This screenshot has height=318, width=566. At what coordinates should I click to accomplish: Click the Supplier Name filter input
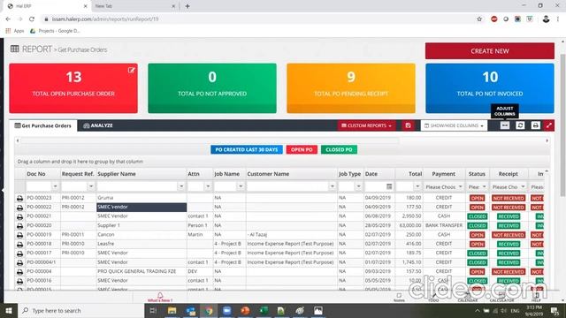pos(138,186)
